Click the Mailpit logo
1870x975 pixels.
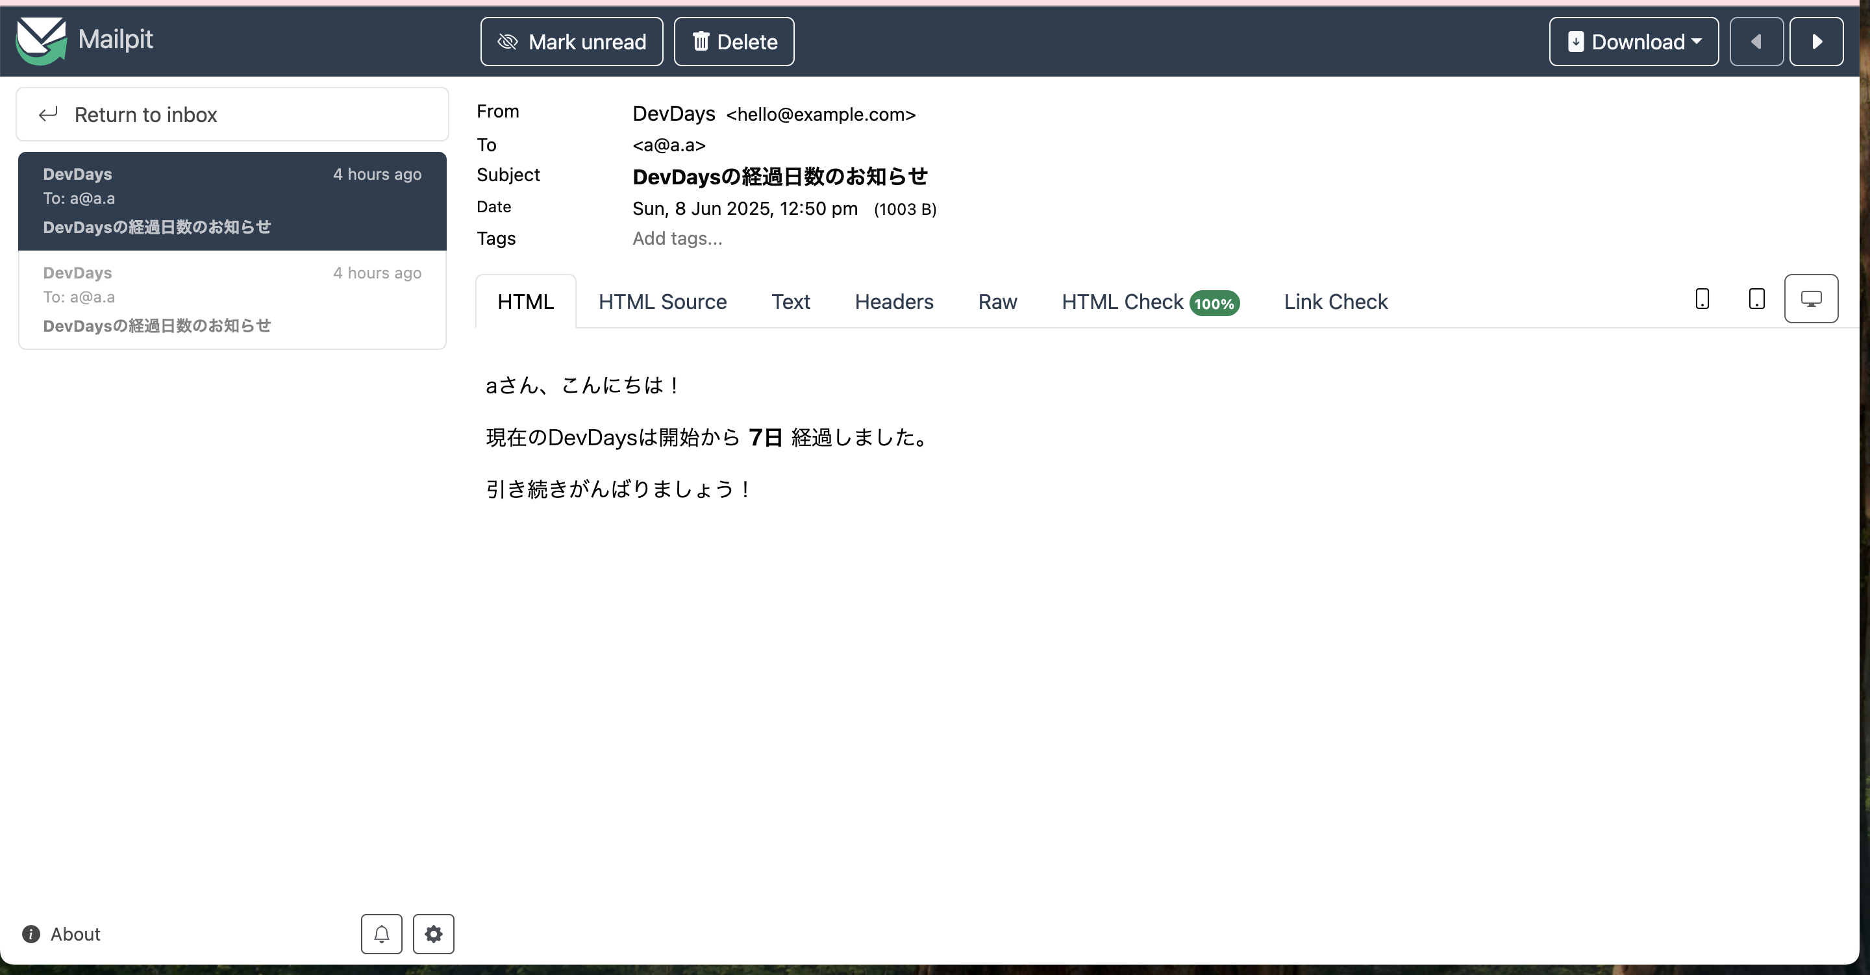[85, 41]
